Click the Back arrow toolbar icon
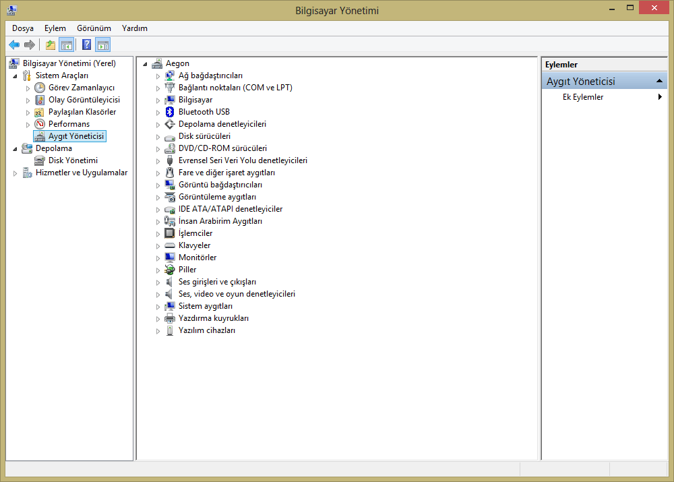This screenshot has width=674, height=482. (14, 44)
